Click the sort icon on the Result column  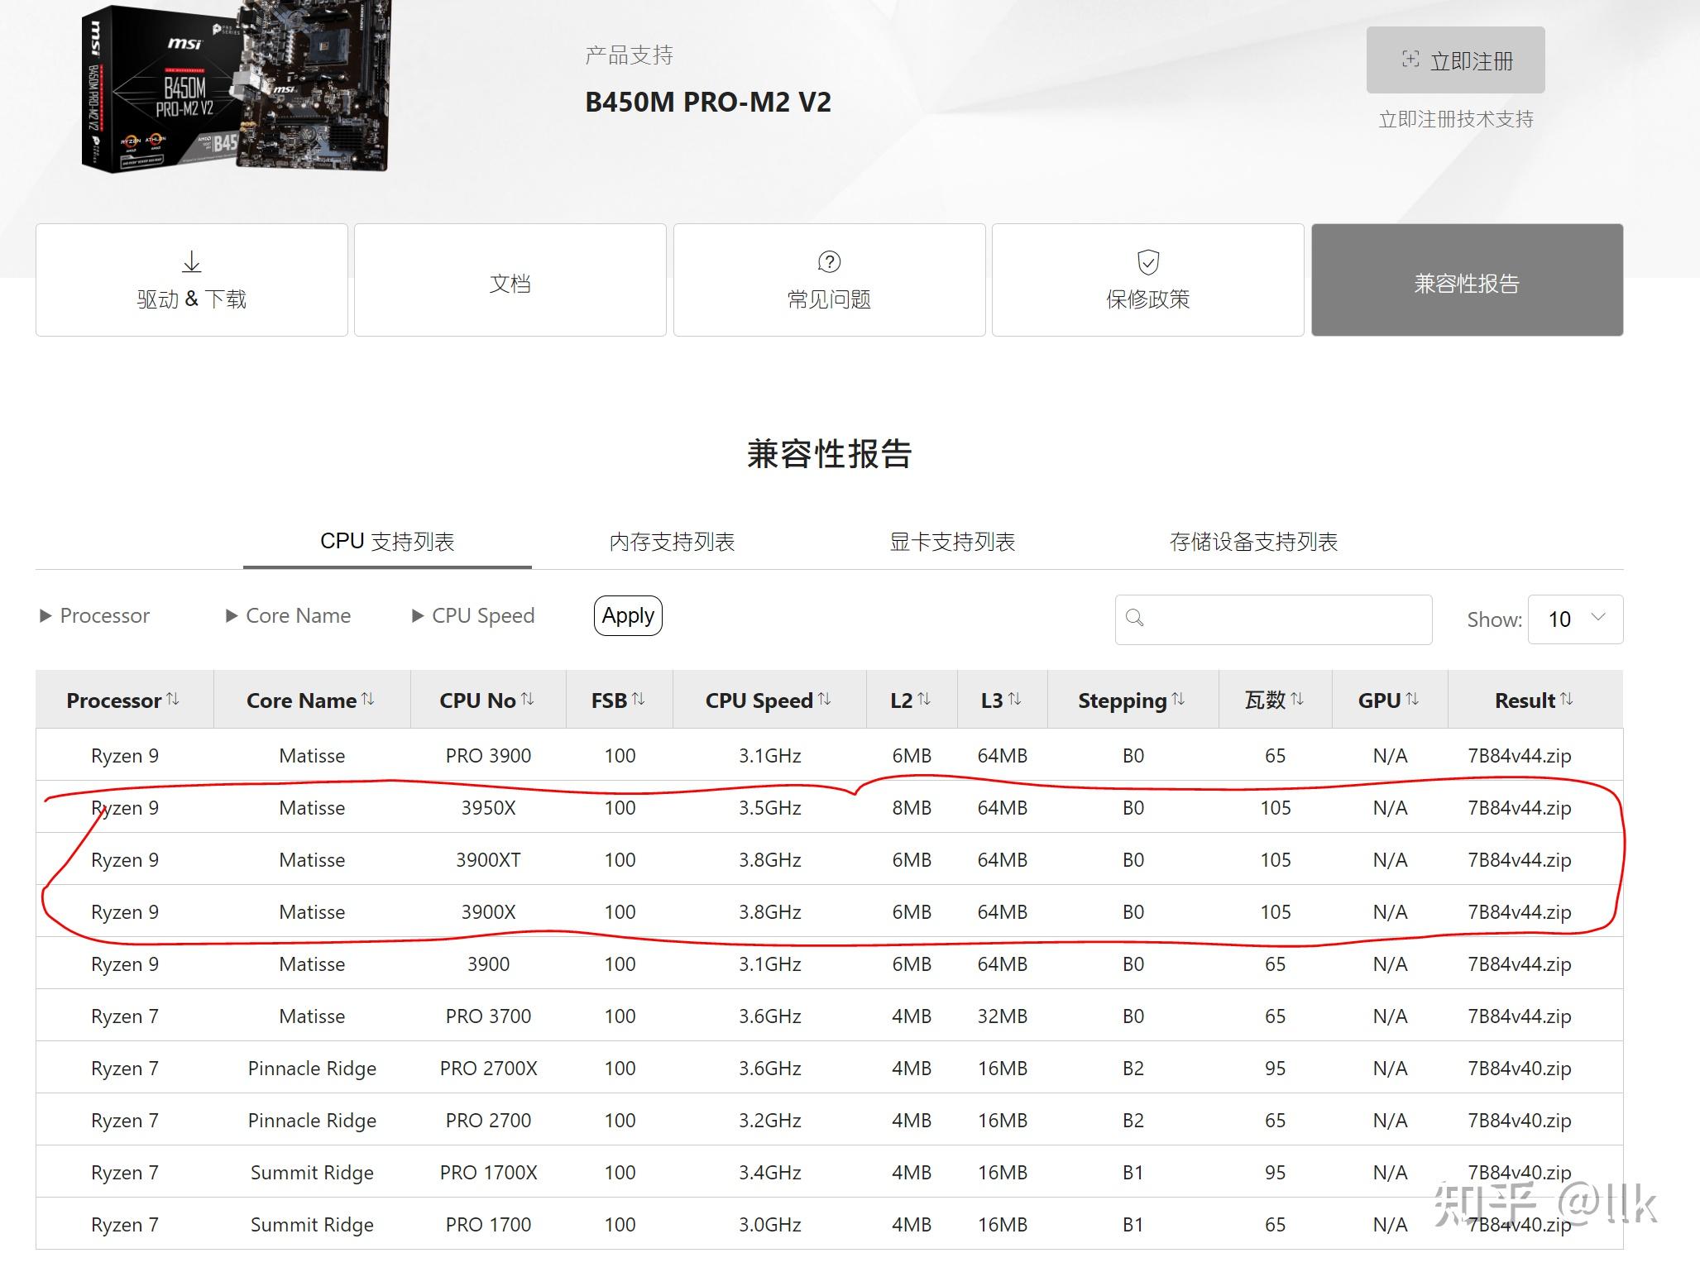click(1568, 698)
